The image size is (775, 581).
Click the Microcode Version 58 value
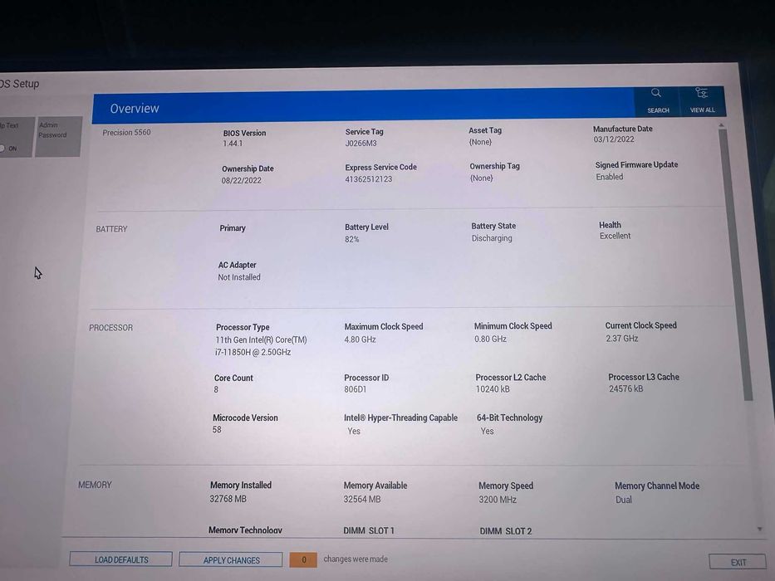217,430
